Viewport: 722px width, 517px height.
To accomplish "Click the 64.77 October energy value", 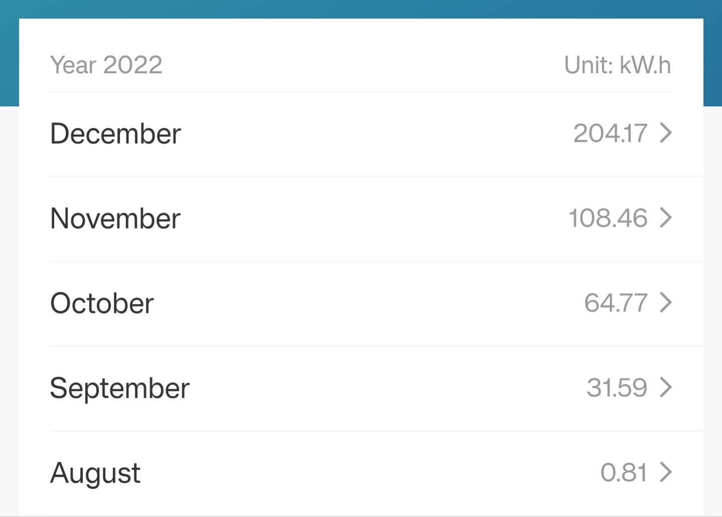I will coord(616,303).
